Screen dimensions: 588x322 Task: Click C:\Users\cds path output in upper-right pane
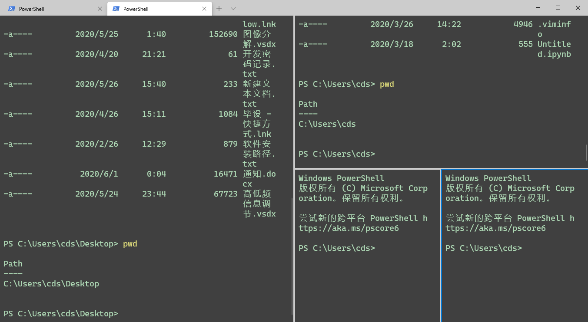(x=327, y=124)
